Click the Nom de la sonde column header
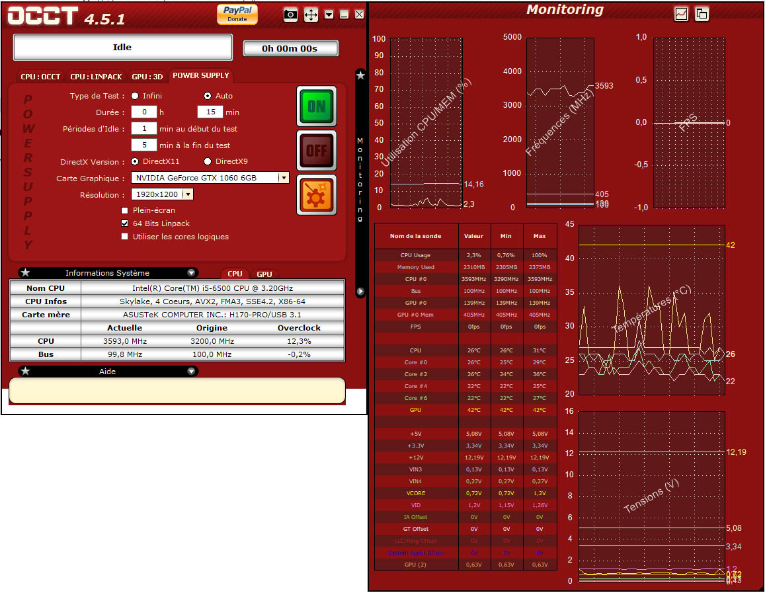 click(416, 236)
